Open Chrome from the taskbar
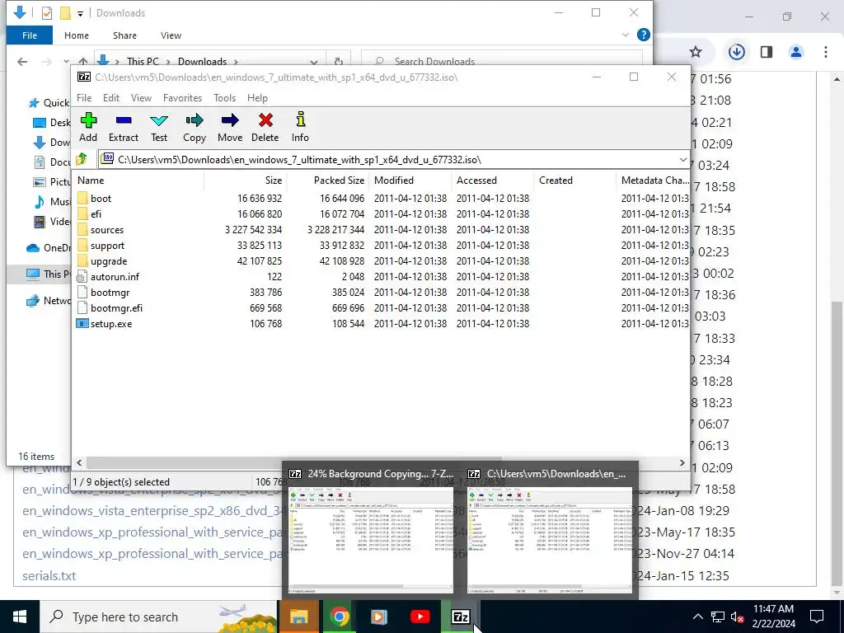844x633 pixels. 339,617
